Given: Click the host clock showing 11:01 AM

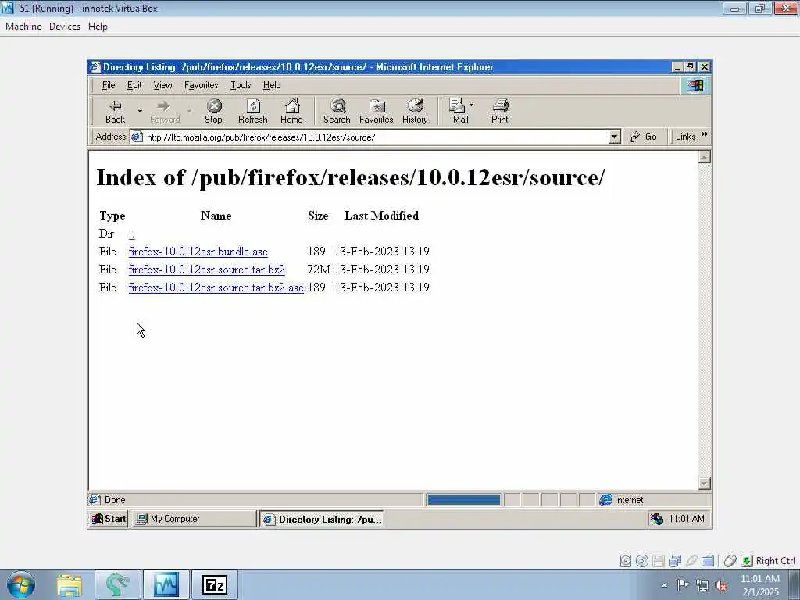Looking at the screenshot, I should coord(760,585).
